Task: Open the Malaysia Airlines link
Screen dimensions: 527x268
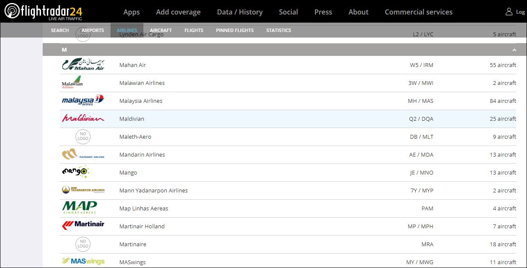Action: coord(141,101)
